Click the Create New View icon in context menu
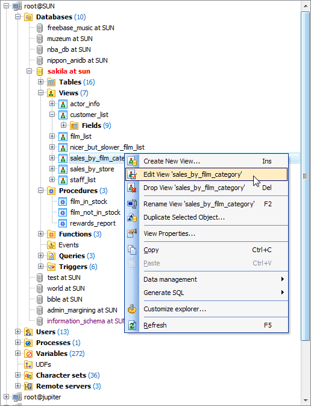311x406 pixels. click(x=132, y=161)
